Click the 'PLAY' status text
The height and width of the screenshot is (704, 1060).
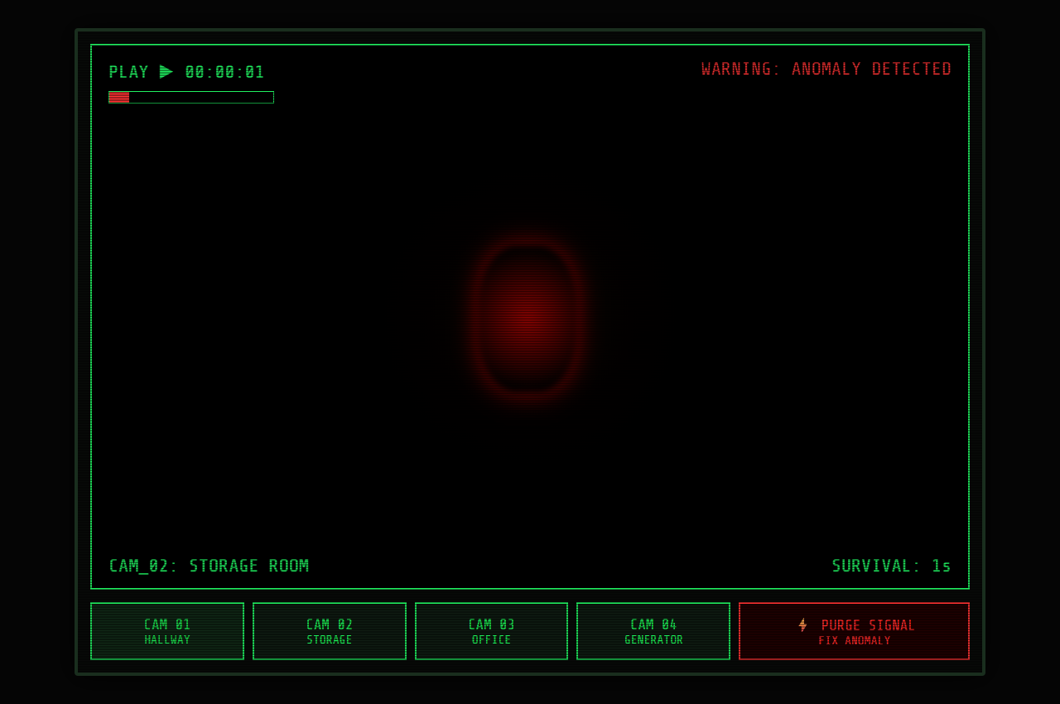coord(128,72)
